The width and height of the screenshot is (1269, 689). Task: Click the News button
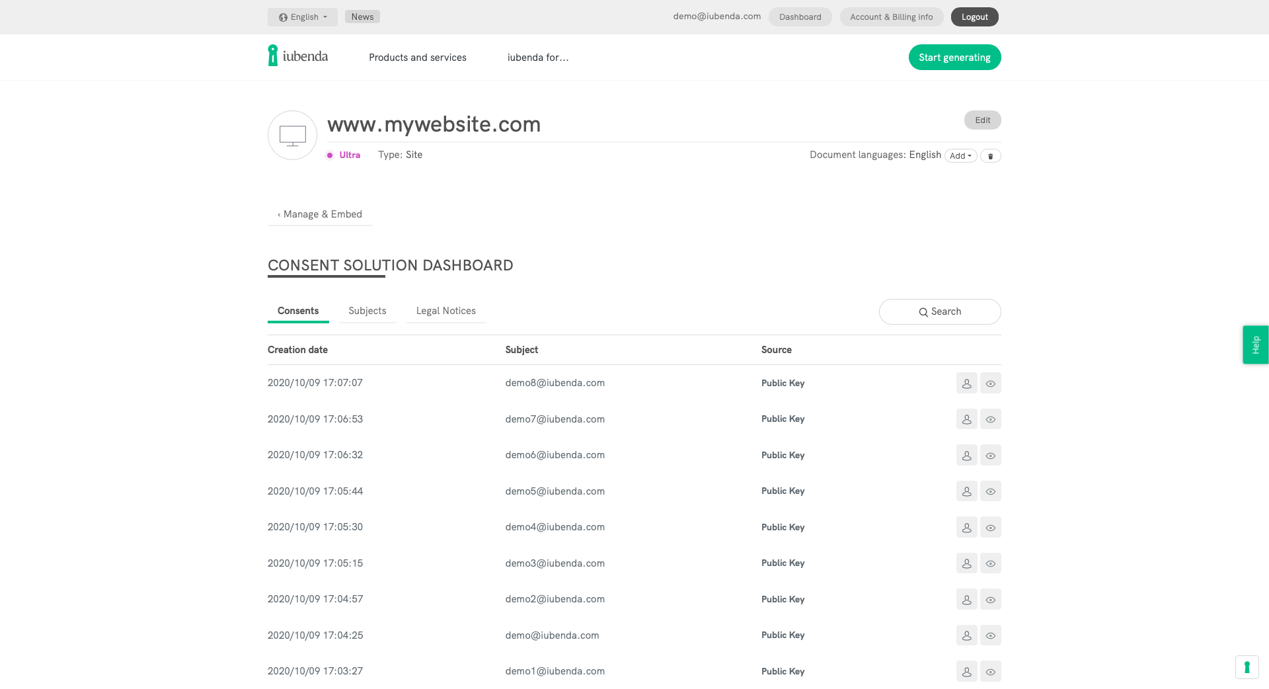(362, 17)
